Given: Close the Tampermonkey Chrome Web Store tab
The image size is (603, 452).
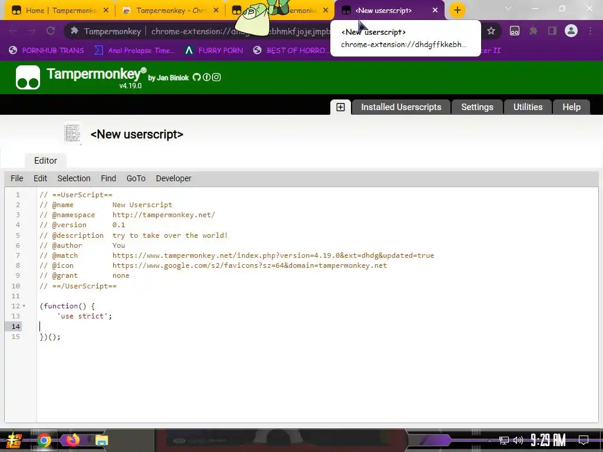Looking at the screenshot, I should click(216, 11).
